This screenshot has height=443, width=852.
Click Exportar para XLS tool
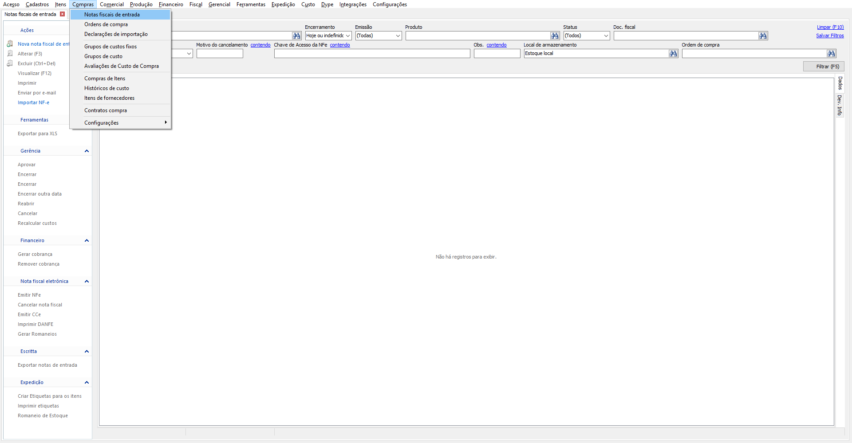37,133
